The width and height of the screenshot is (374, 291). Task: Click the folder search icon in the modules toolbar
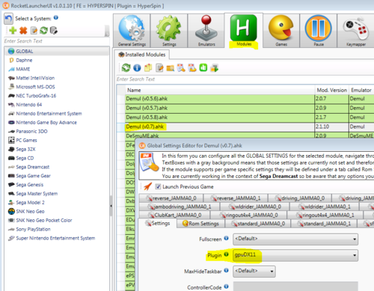click(171, 68)
